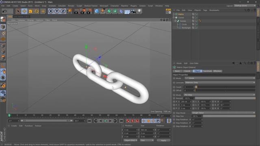The height and width of the screenshot is (146, 260).
Task: Click the Apply button
Action: coord(163,140)
